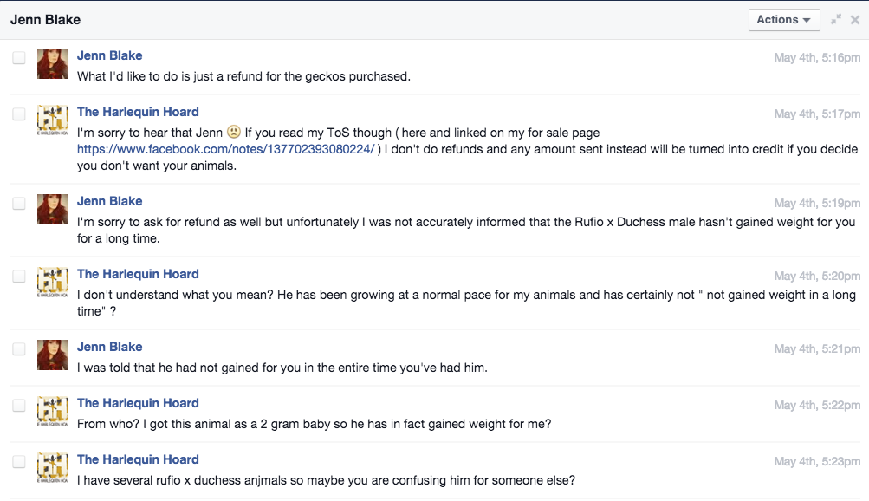Open the Actions dropdown menu

783,20
